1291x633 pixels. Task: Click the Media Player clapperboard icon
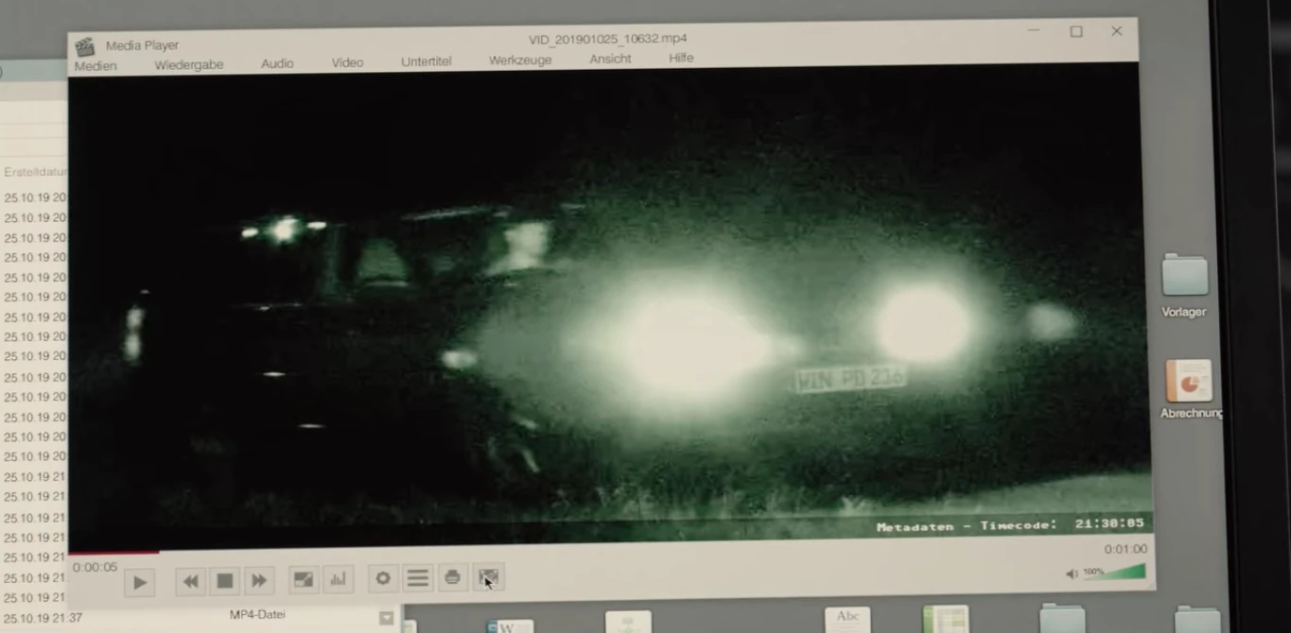pyautogui.click(x=85, y=46)
